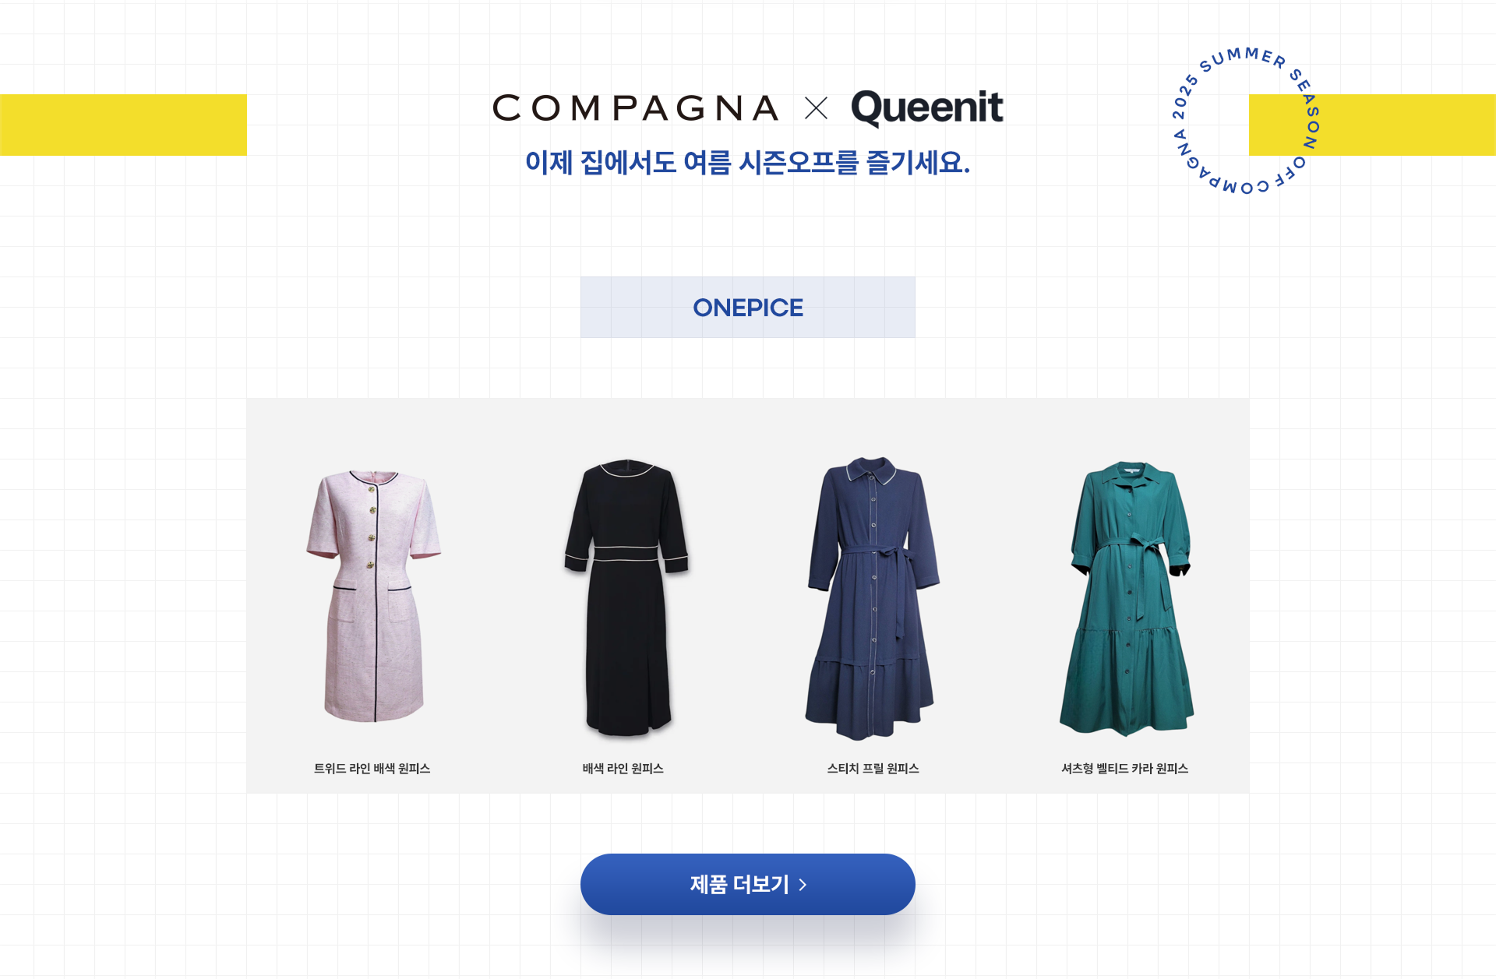The height and width of the screenshot is (979, 1496).
Task: Open 트위드 라인 배색 원피스 product link
Action: click(372, 769)
